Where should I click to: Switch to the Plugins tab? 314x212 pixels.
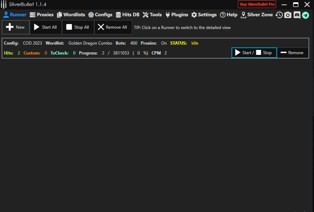coord(177,15)
